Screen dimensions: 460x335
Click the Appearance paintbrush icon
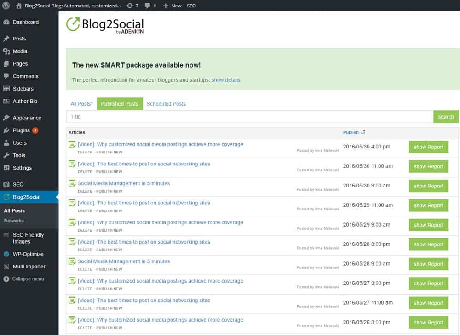tap(6, 118)
